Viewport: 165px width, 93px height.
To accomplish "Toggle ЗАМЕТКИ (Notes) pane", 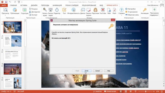I will [97, 91].
